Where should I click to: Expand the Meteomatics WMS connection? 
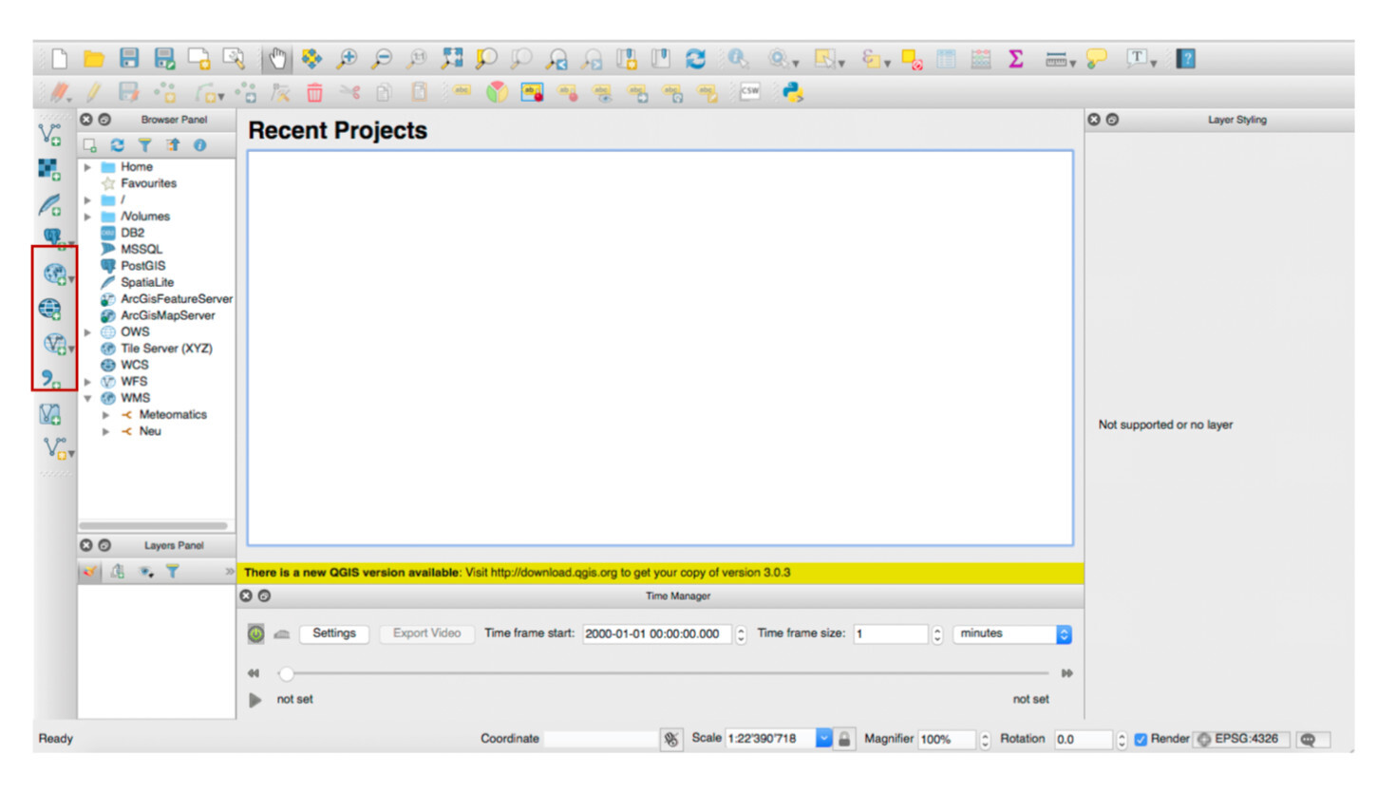[106, 415]
